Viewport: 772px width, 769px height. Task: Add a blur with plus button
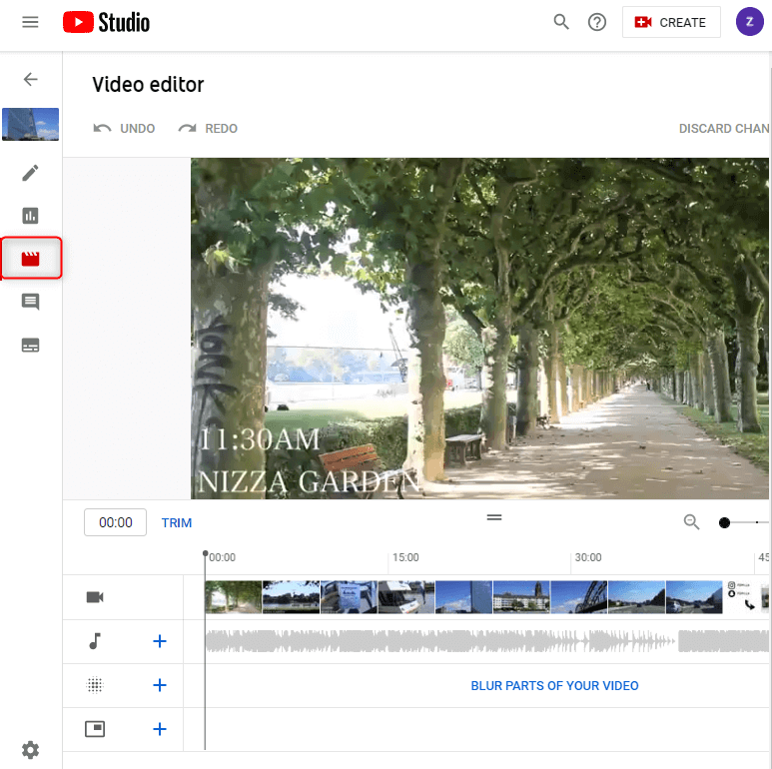pos(160,685)
